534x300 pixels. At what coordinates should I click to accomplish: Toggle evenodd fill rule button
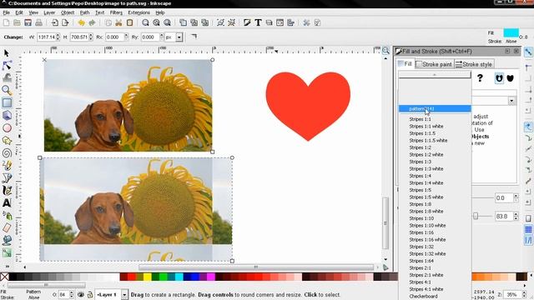[499, 78]
